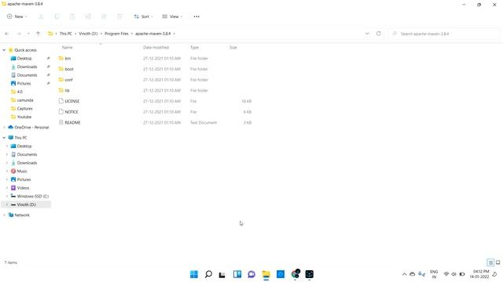The height and width of the screenshot is (282, 503).
Task: Click the Delete toolbar icon
Action: click(x=119, y=16)
